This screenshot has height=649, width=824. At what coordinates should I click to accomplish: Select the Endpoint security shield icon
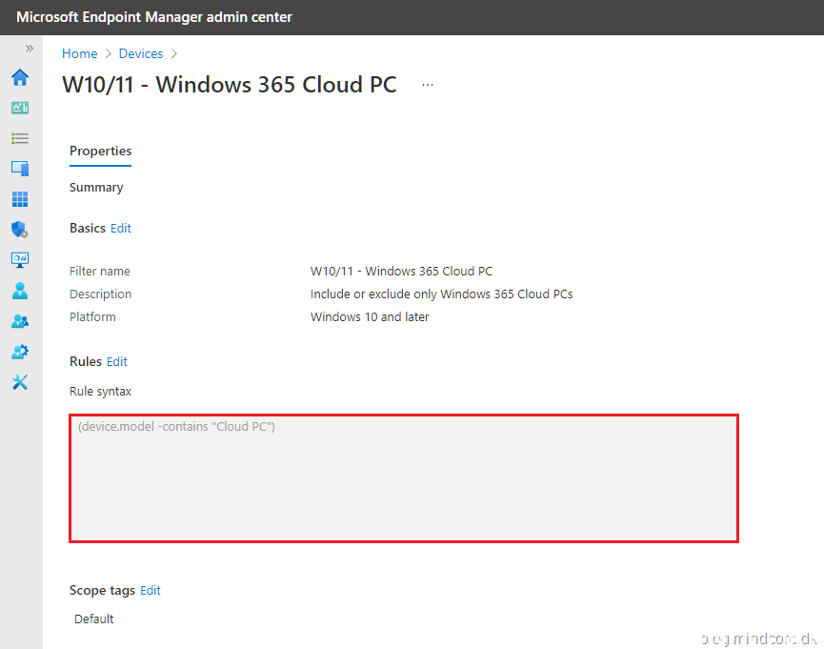click(20, 230)
